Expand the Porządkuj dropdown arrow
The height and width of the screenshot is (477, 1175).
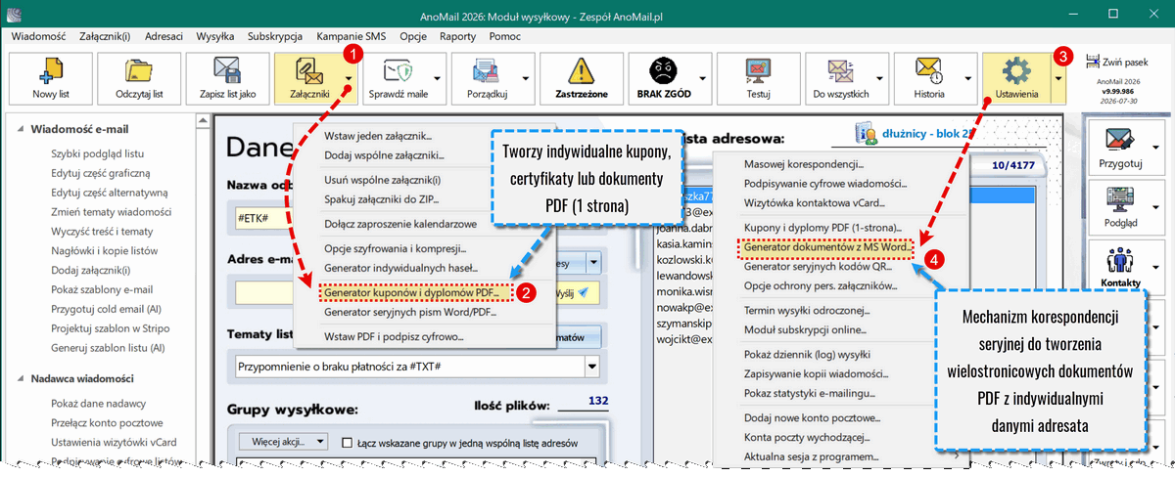pos(527,79)
